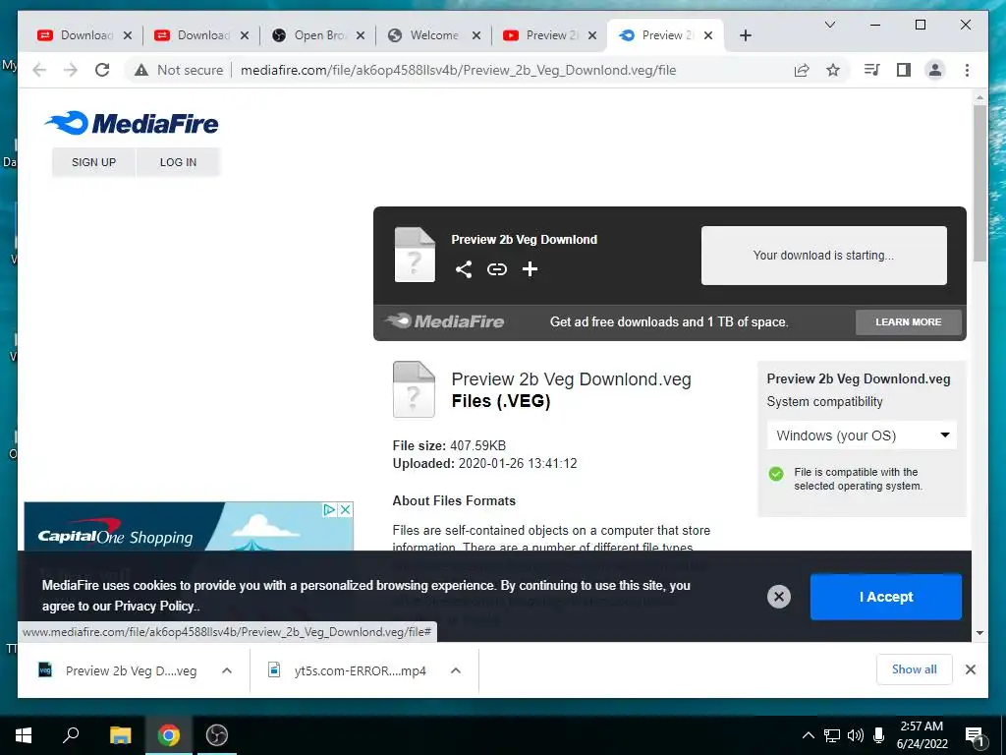Toggle the Chrome side panel icon
The image size is (1006, 755).
coord(904,70)
